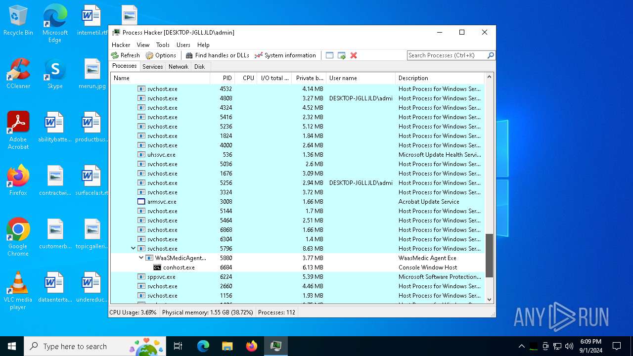Select the Skype desktop shortcut
The height and width of the screenshot is (356, 633).
55,74
